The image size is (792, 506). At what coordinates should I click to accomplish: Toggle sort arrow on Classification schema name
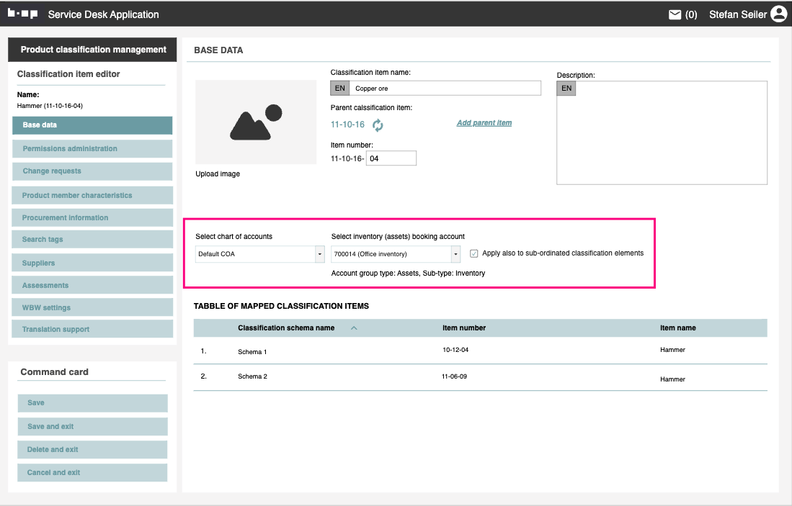[354, 328]
